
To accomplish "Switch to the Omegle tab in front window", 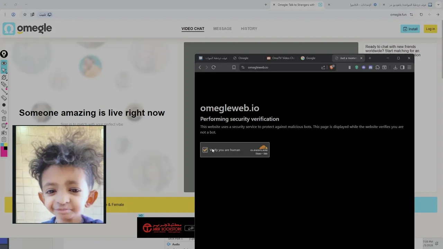I will click(x=246, y=58).
